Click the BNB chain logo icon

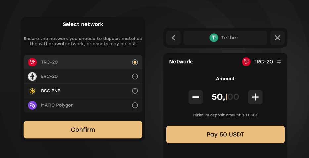click(x=32, y=91)
